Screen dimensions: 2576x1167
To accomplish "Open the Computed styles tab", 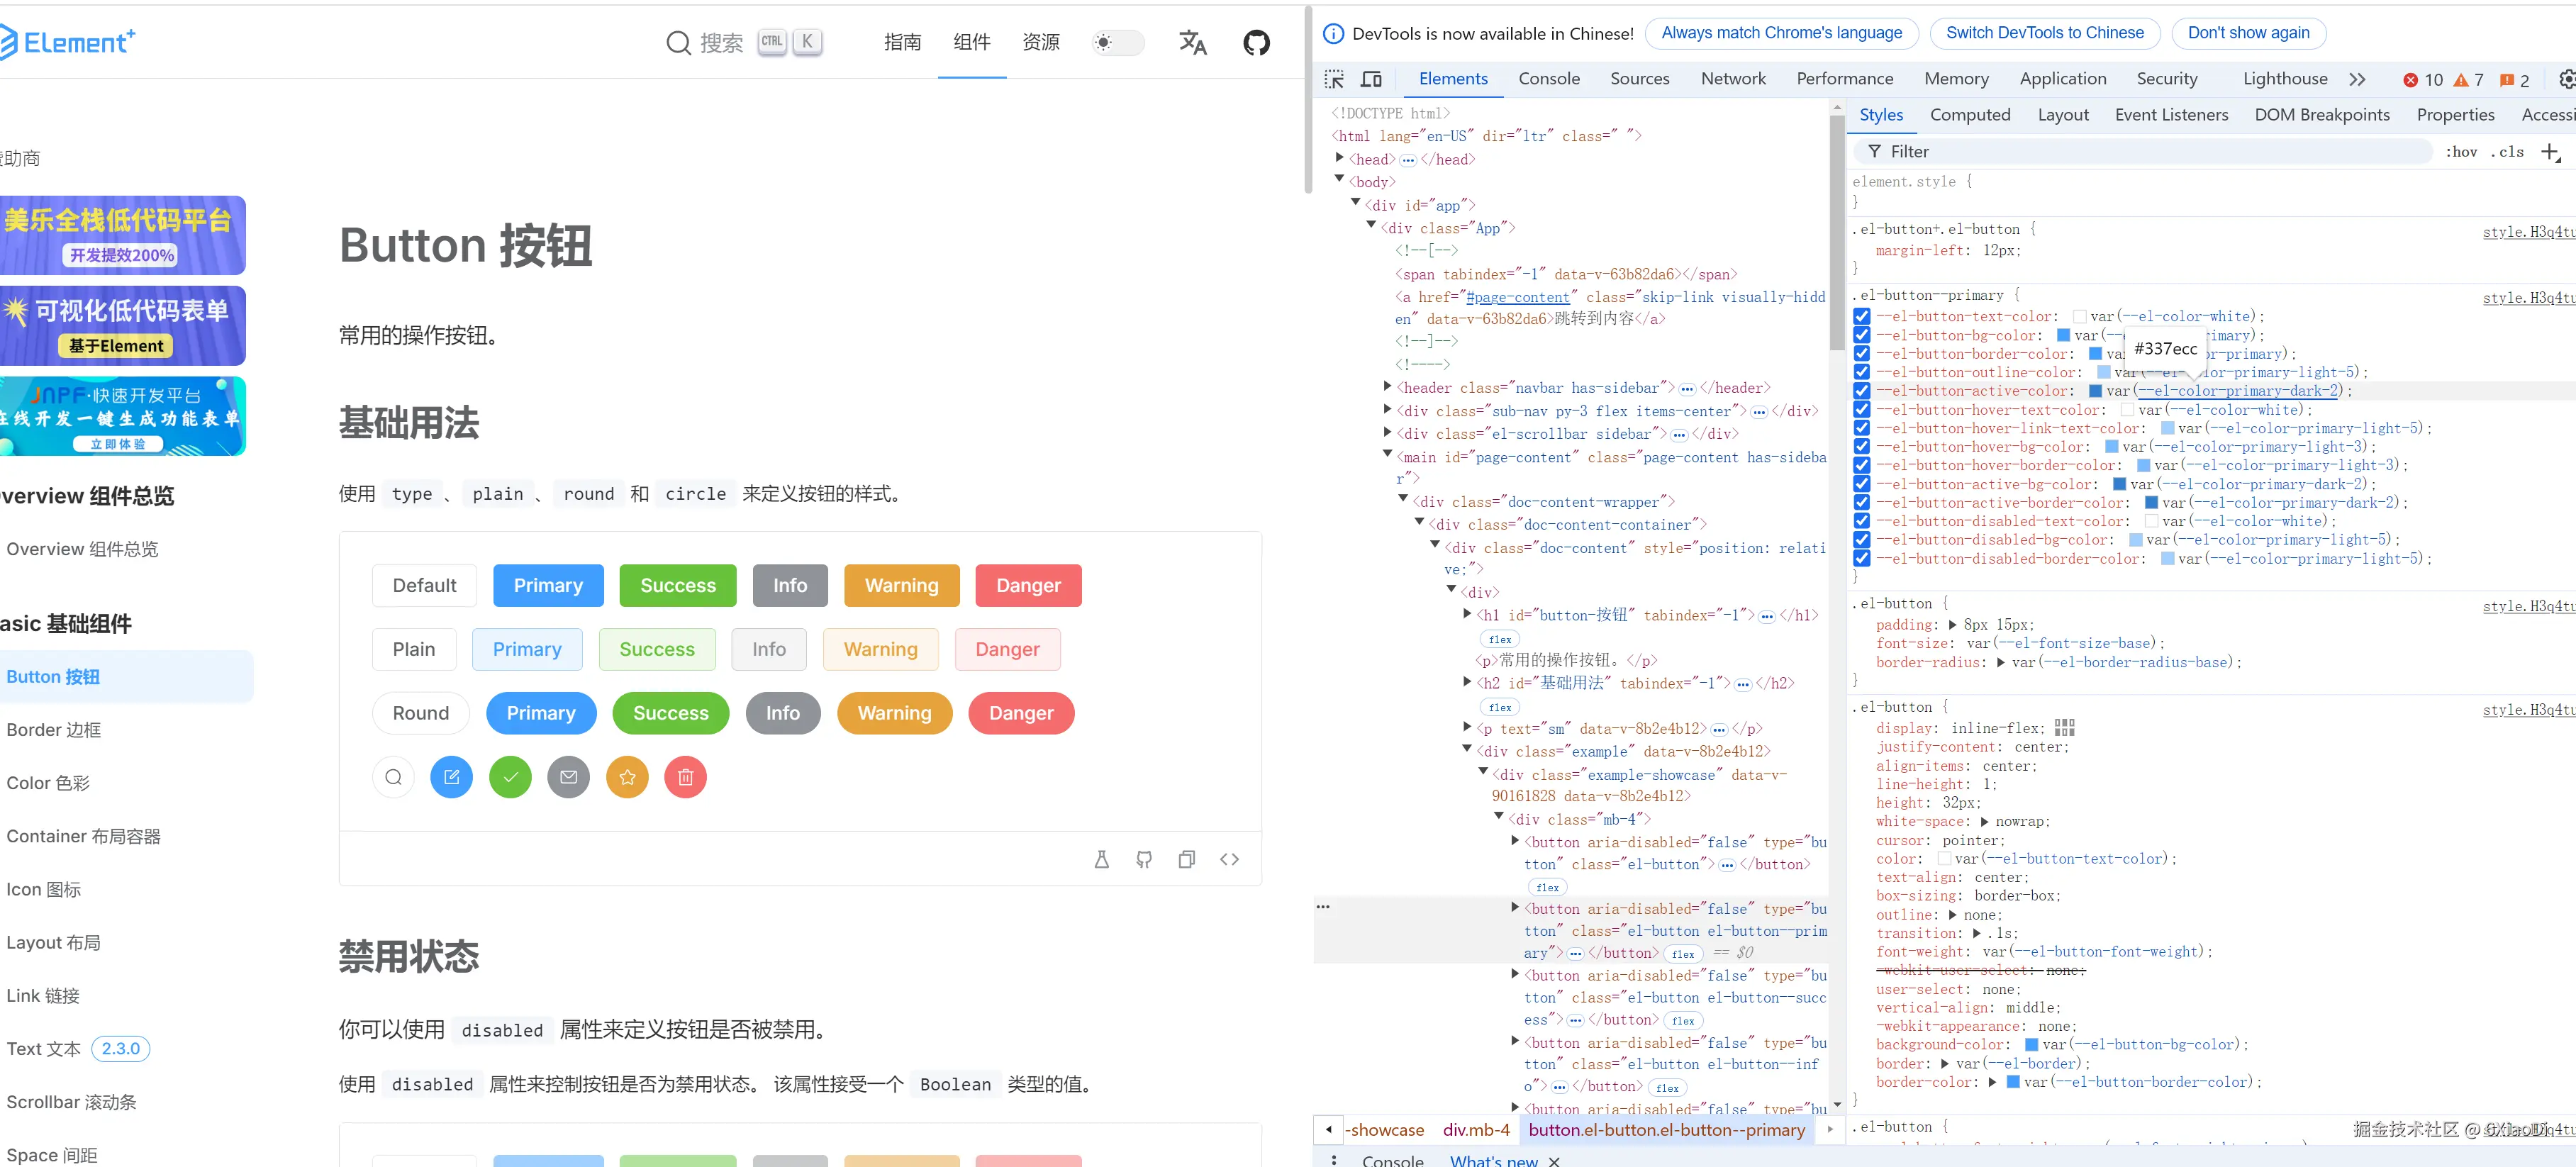I will tap(1969, 115).
